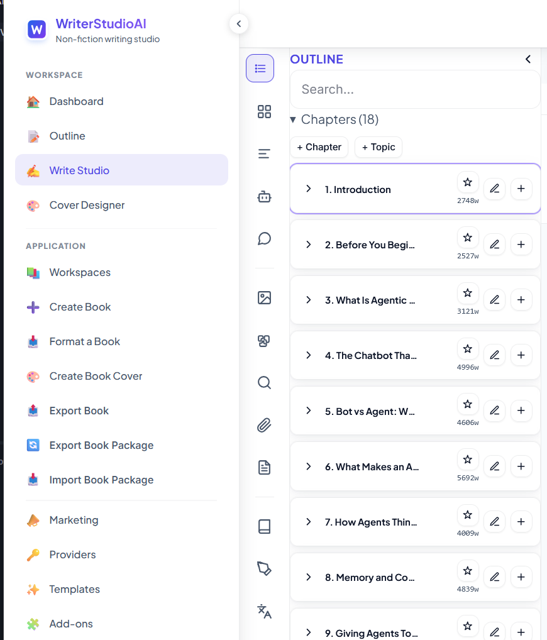Image resolution: width=547 pixels, height=640 pixels.
Task: Add a new chapter with + Chapter
Action: pyautogui.click(x=319, y=147)
